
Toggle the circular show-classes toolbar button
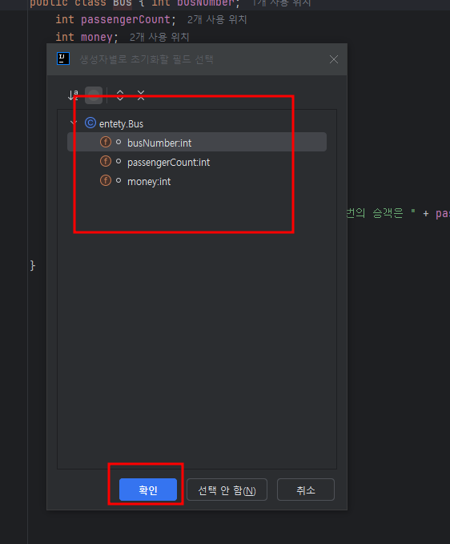(x=94, y=95)
